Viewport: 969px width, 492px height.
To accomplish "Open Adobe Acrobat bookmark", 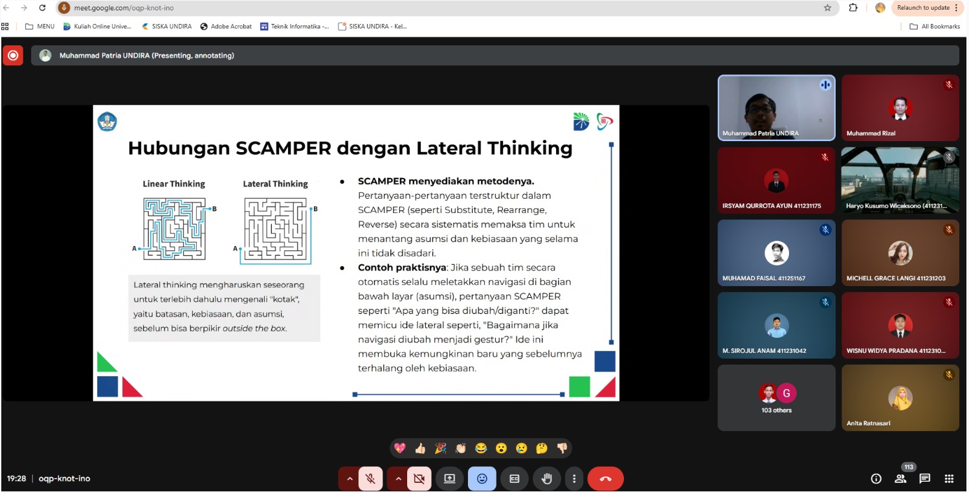I will tap(226, 27).
